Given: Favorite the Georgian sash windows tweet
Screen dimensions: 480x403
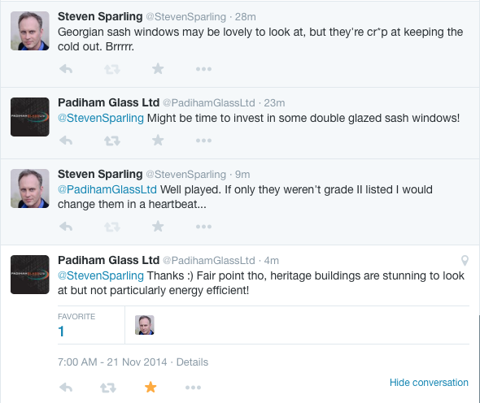Looking at the screenshot, I should point(158,69).
